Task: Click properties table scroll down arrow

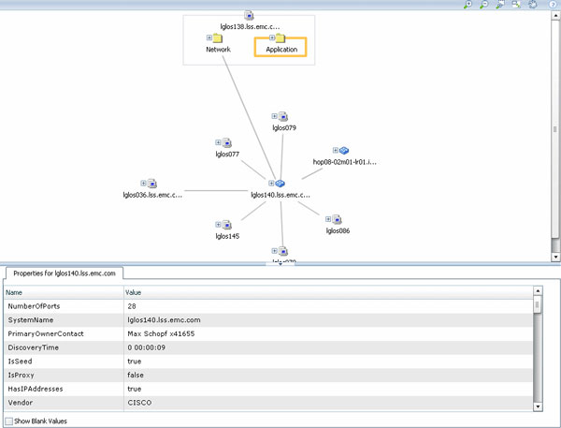Action: click(x=538, y=406)
